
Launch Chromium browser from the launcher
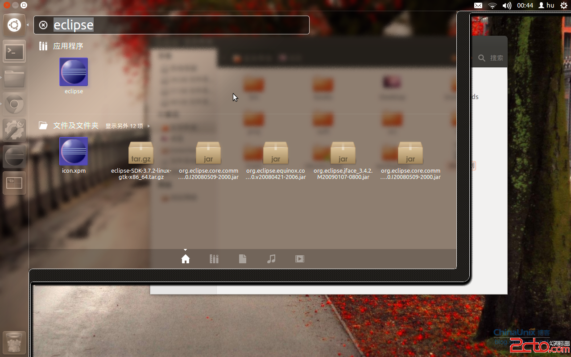click(14, 105)
